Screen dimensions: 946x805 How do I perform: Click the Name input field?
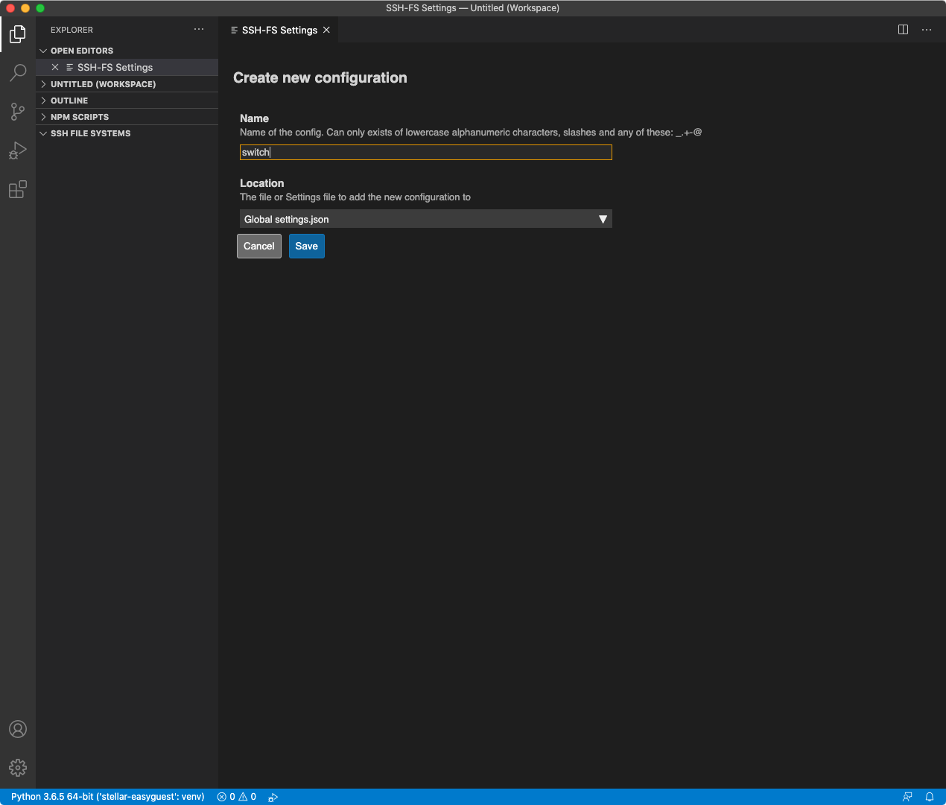point(425,153)
